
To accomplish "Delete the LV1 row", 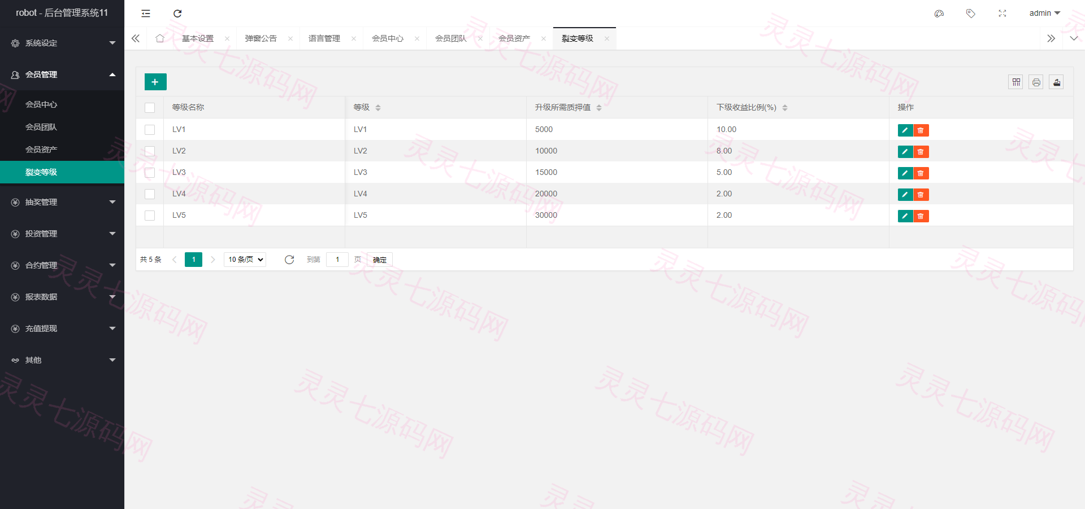I will click(x=921, y=130).
